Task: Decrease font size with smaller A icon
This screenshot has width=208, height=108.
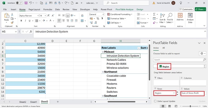Action: click(x=53, y=16)
